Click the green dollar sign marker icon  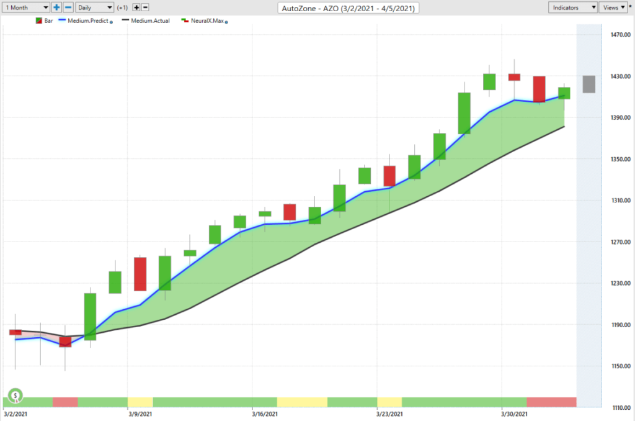16,396
